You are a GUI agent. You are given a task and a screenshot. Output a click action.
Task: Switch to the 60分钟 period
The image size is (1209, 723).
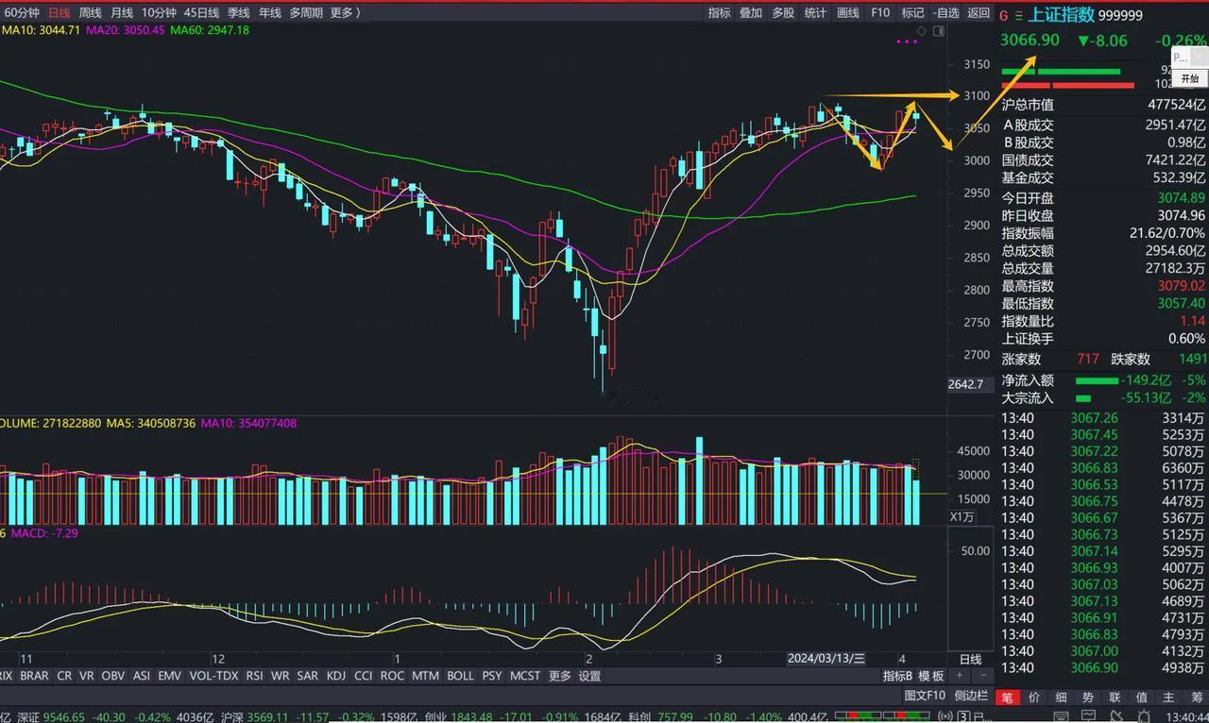(x=23, y=12)
